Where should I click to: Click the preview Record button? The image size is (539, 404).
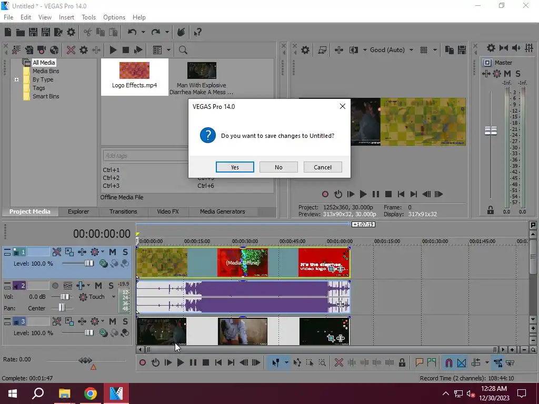[325, 195]
